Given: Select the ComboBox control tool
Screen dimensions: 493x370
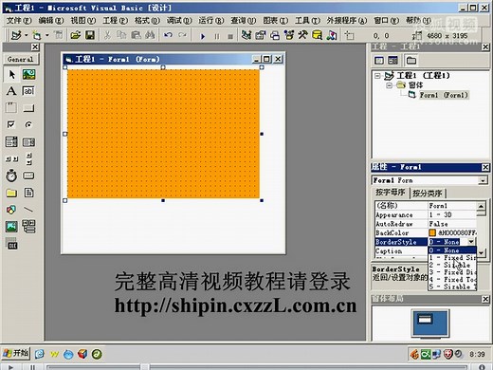Looking at the screenshot, I should (11, 141).
